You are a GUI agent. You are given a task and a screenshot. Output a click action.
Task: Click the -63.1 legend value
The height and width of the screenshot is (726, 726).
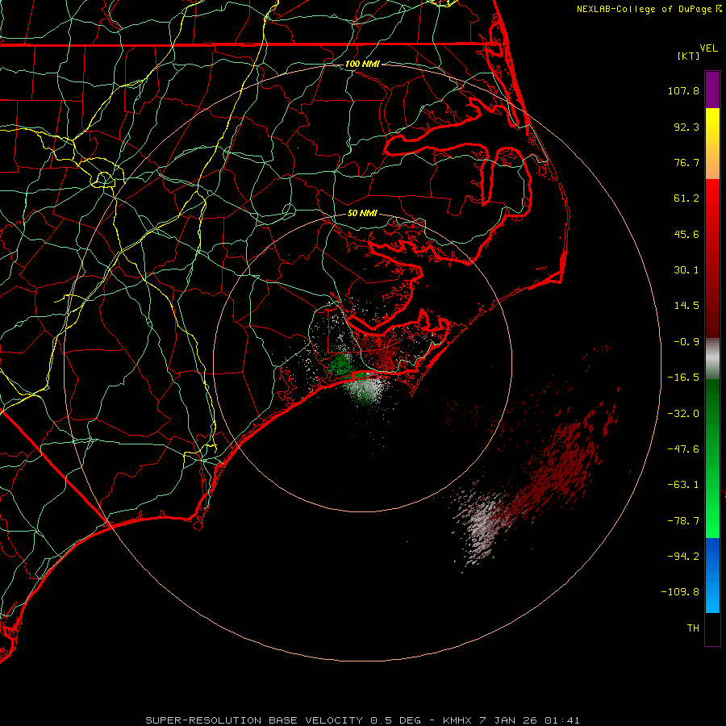[683, 485]
